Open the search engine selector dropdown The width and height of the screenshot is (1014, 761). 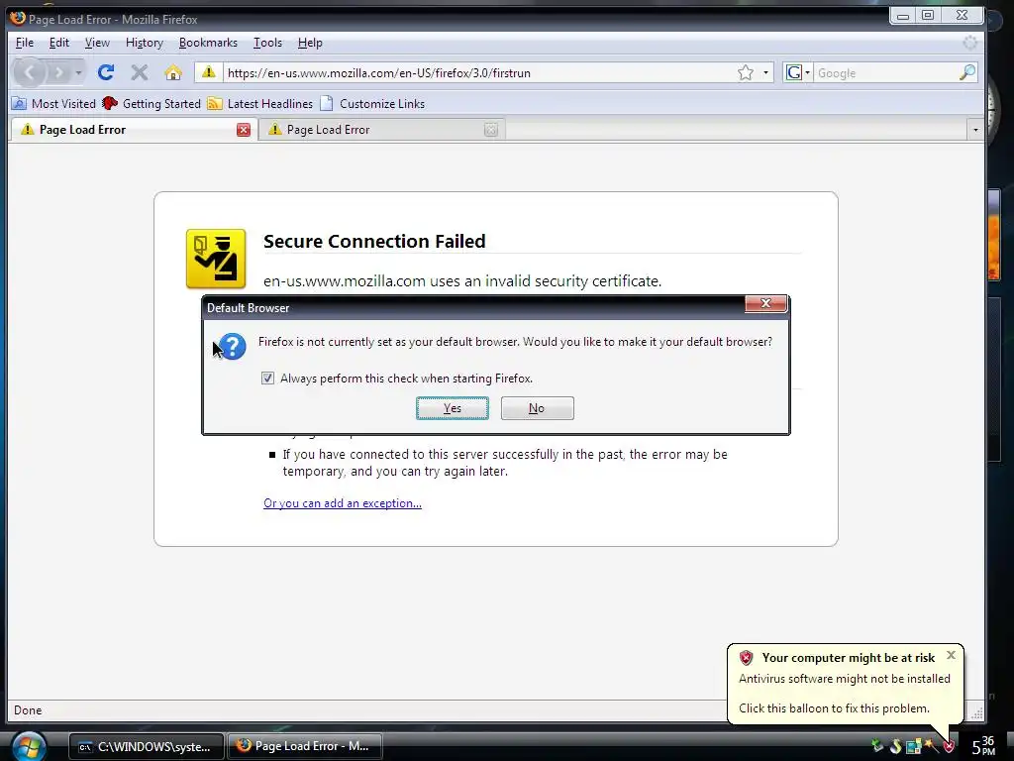(797, 72)
